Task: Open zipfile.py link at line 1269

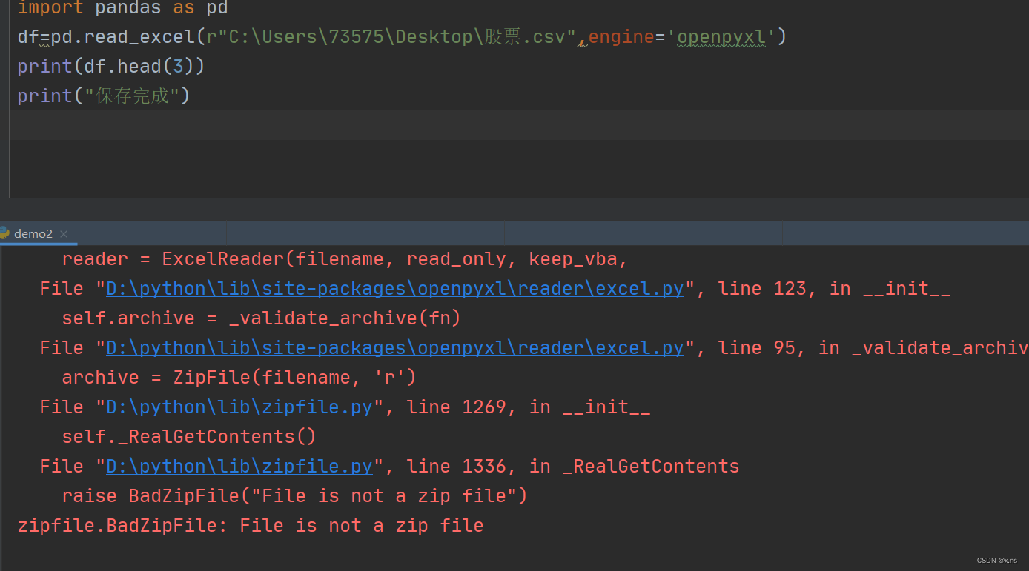Action: tap(239, 407)
